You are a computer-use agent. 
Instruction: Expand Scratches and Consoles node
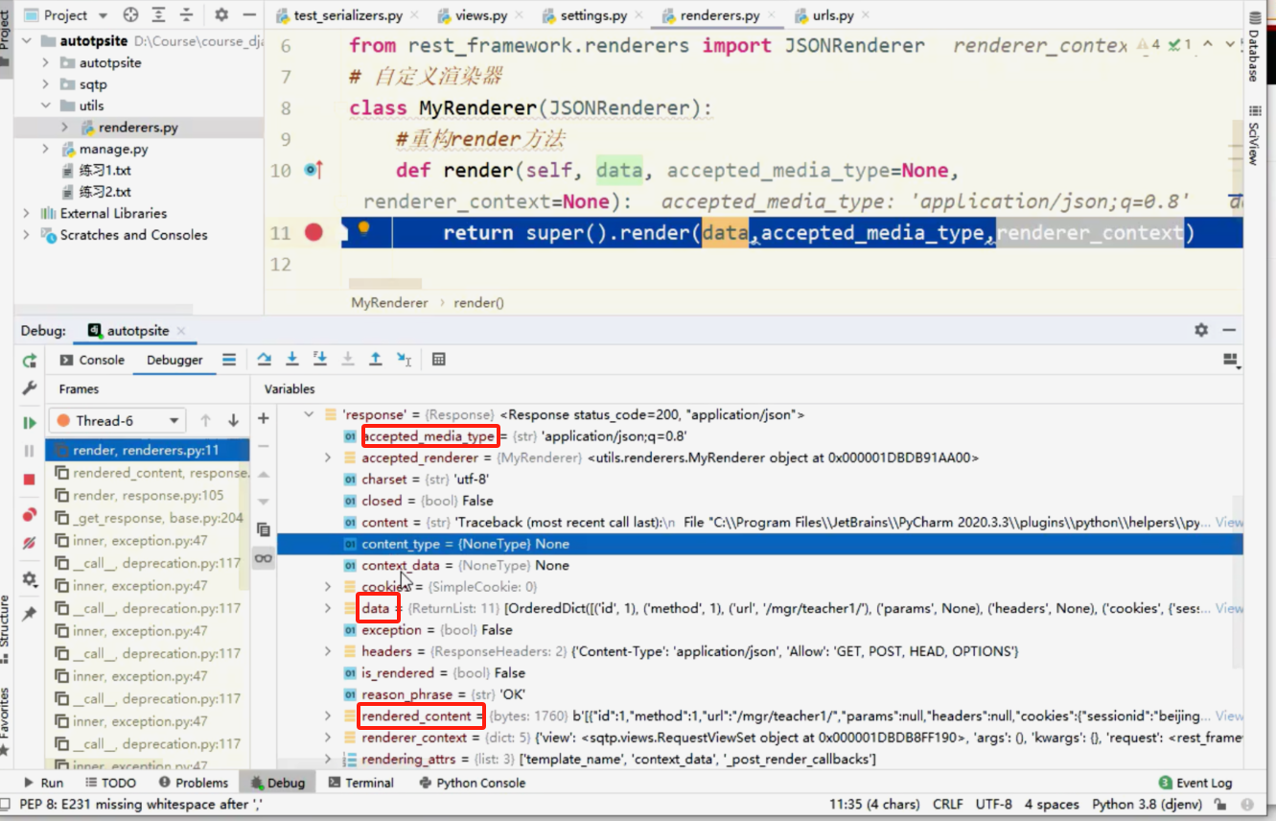click(26, 235)
